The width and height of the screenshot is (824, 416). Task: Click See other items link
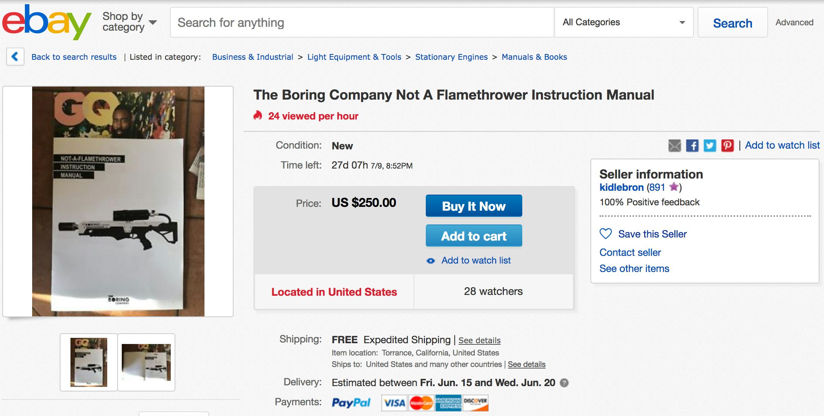634,269
